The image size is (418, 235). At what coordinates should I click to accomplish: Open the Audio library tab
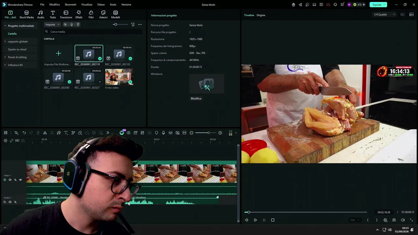pos(40,14)
